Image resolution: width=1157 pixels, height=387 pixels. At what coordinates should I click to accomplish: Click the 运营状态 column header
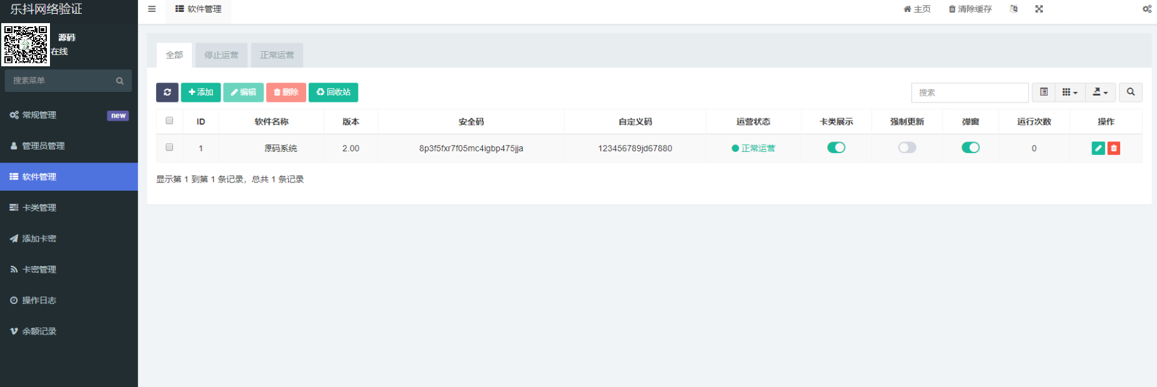pos(753,122)
